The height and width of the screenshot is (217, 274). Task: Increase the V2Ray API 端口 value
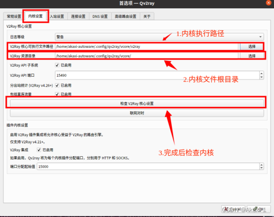(x=262, y=73)
